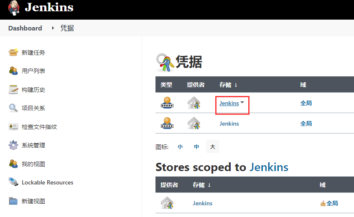Screen dimensions: 354x217
Task: Open the 系统管理 sidebar link
Action: click(x=33, y=145)
